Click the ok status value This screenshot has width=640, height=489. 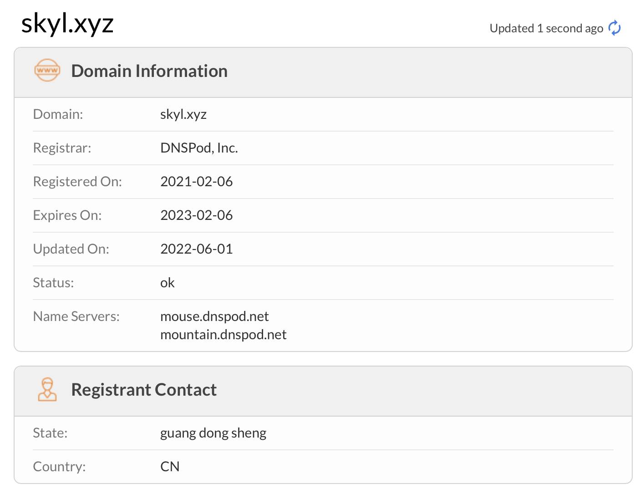point(168,283)
